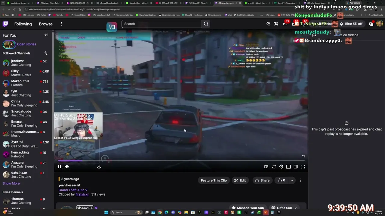Open the user profile avatar menu
Screen dimensions: 385x216
click(x=380, y=24)
